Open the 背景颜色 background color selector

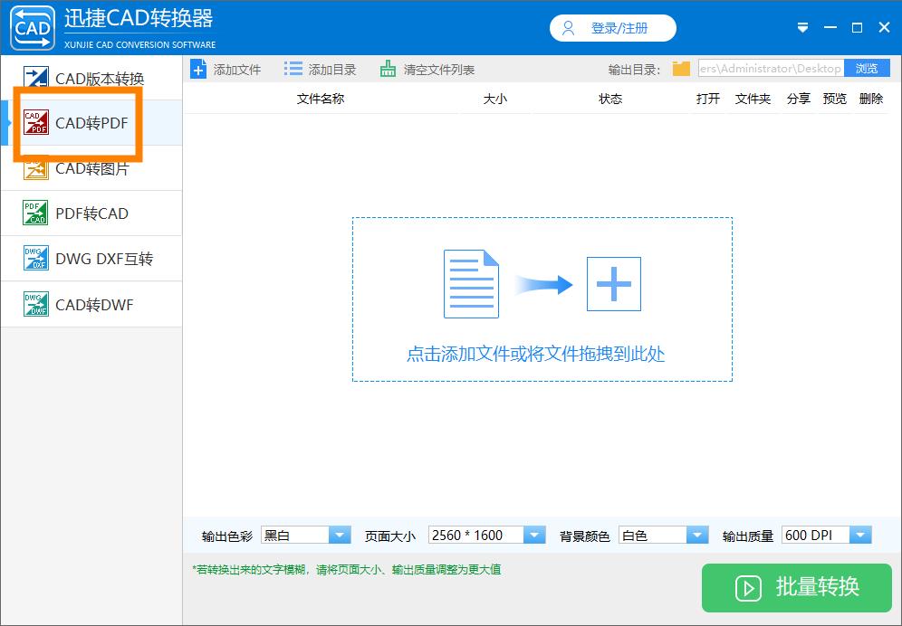coord(696,535)
